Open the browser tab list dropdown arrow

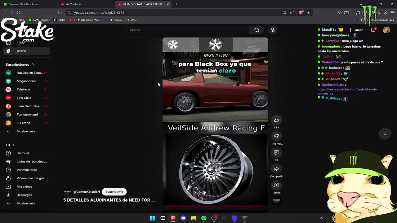click(x=361, y=4)
